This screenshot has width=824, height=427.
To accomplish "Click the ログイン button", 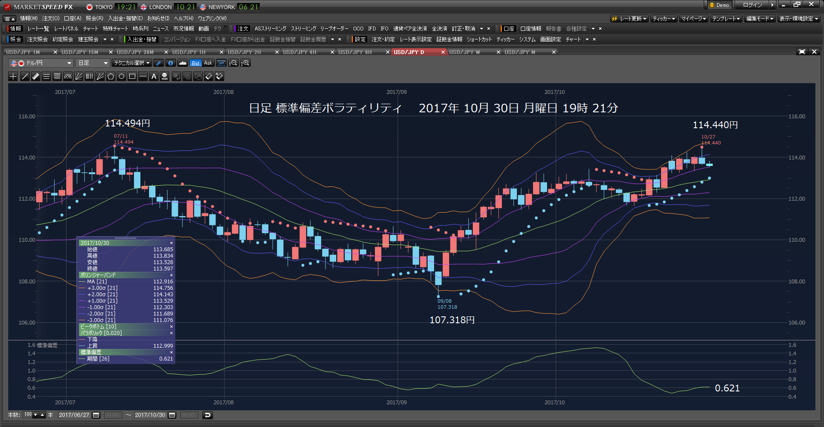I will 752,5.
